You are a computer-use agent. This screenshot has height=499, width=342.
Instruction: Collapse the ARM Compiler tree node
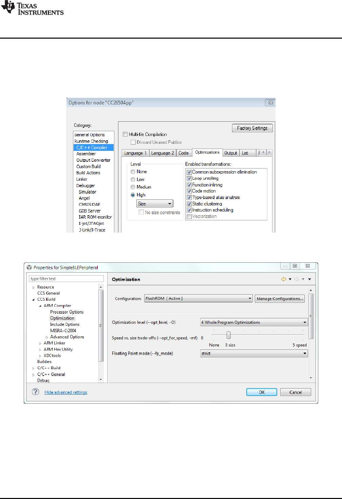point(40,306)
